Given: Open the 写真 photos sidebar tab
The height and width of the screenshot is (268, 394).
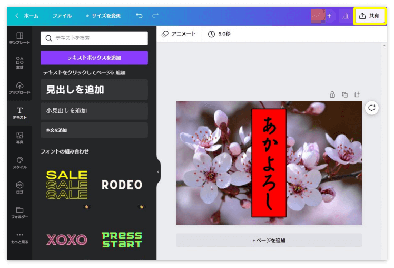Looking at the screenshot, I should [19, 138].
